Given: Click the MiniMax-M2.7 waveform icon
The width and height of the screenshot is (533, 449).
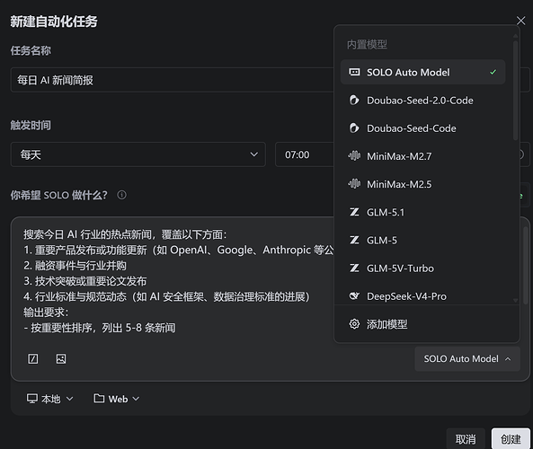Looking at the screenshot, I should (x=354, y=156).
